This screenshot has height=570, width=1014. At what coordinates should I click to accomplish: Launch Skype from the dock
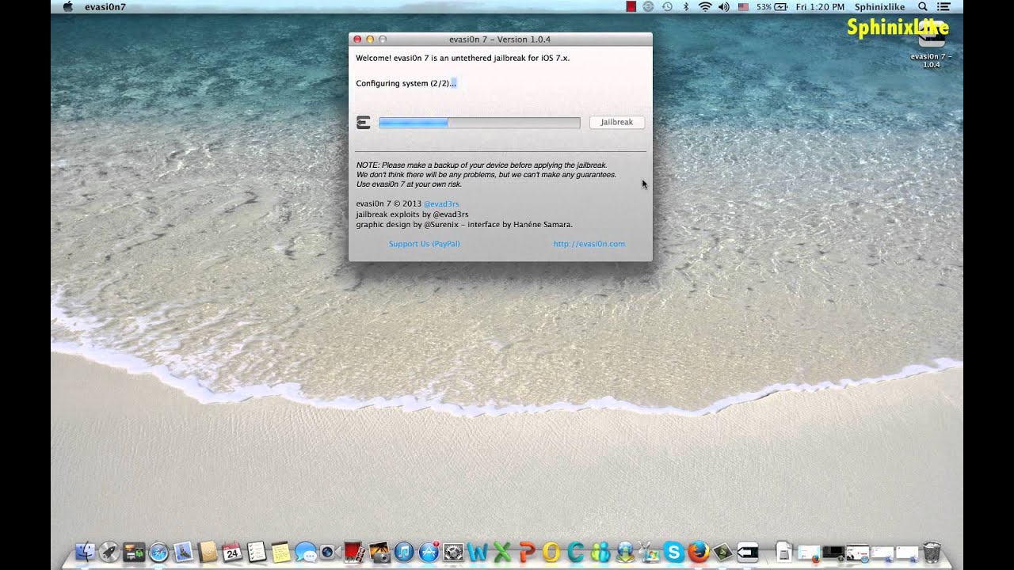point(674,552)
